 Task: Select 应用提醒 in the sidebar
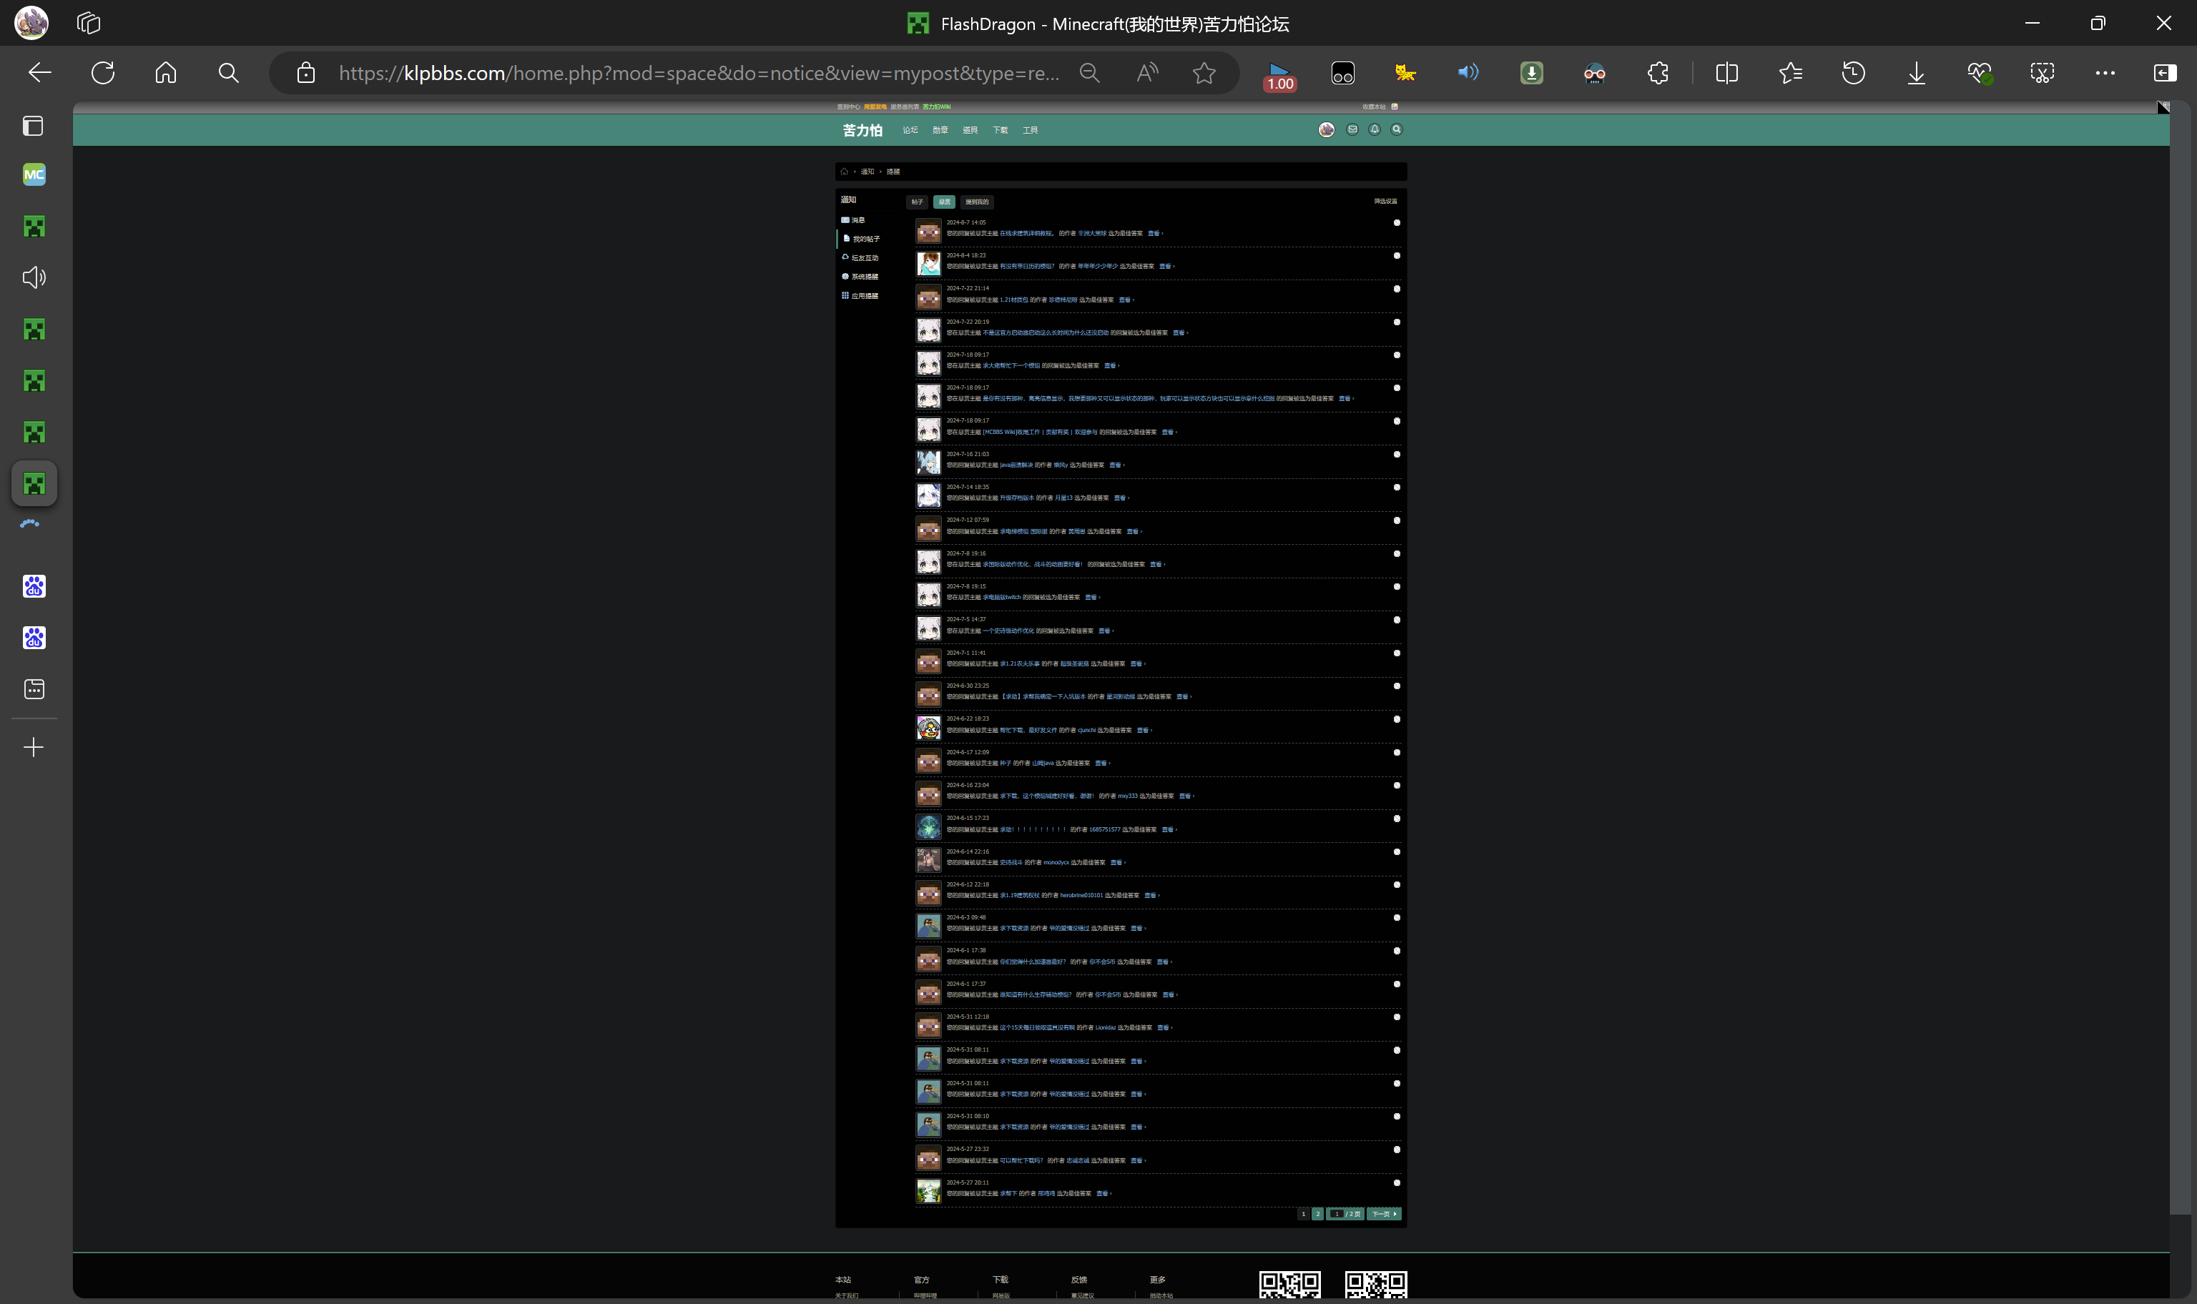click(860, 296)
